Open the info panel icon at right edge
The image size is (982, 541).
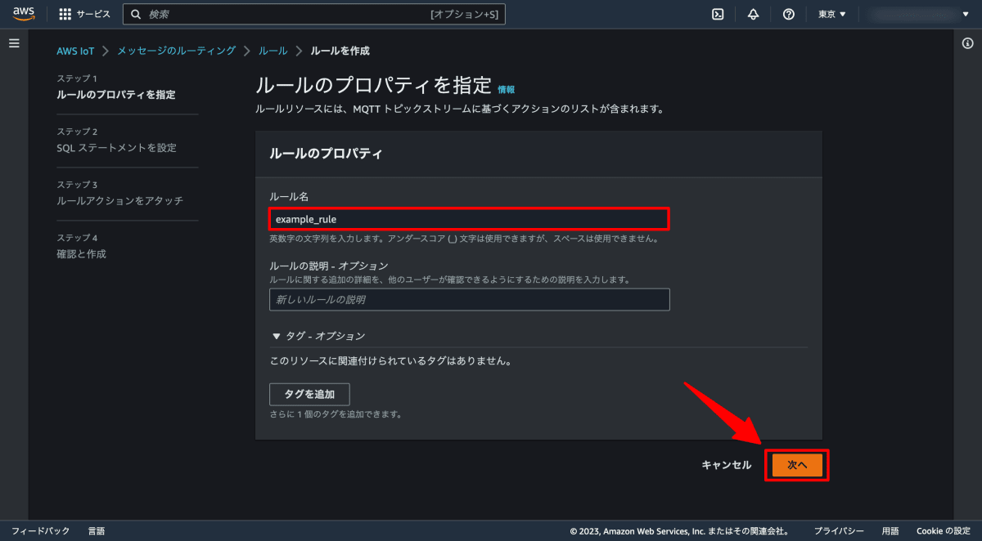(967, 43)
